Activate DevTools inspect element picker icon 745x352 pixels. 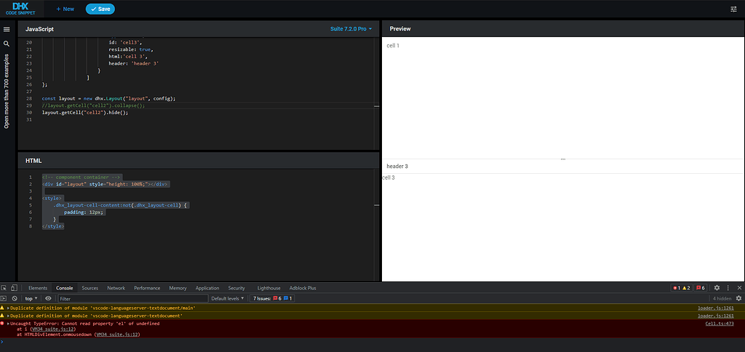[x=4, y=288]
